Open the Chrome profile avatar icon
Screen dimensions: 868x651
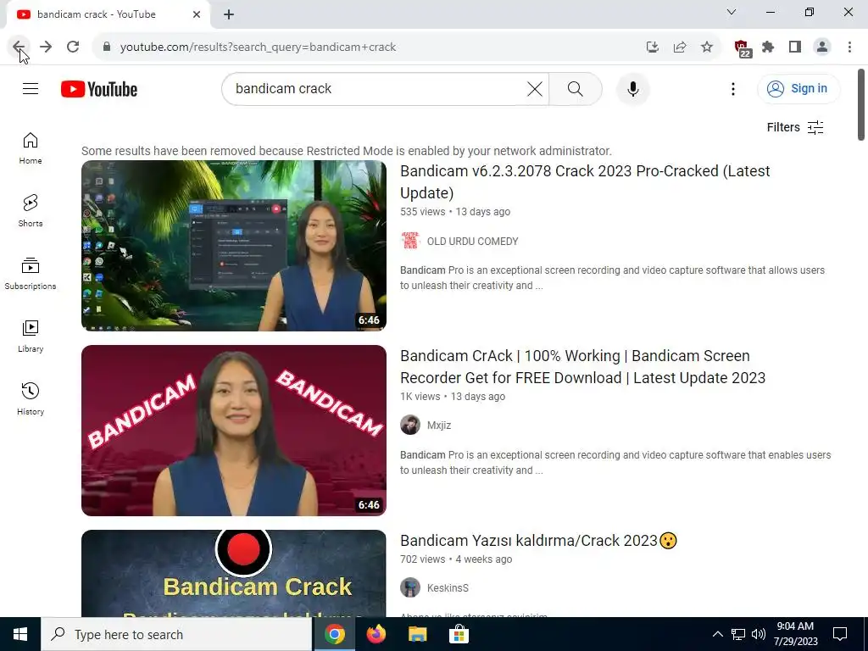point(822,47)
